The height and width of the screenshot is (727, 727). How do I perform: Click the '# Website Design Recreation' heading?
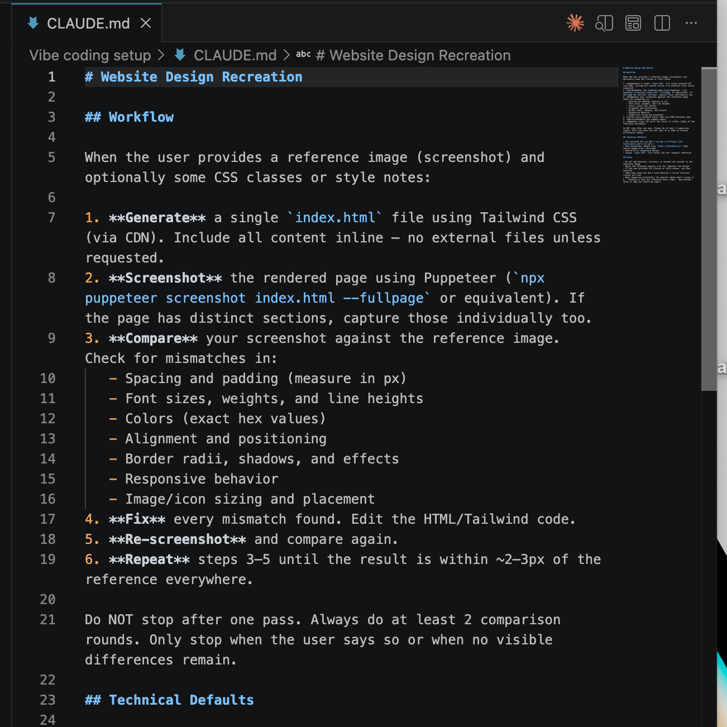194,77
